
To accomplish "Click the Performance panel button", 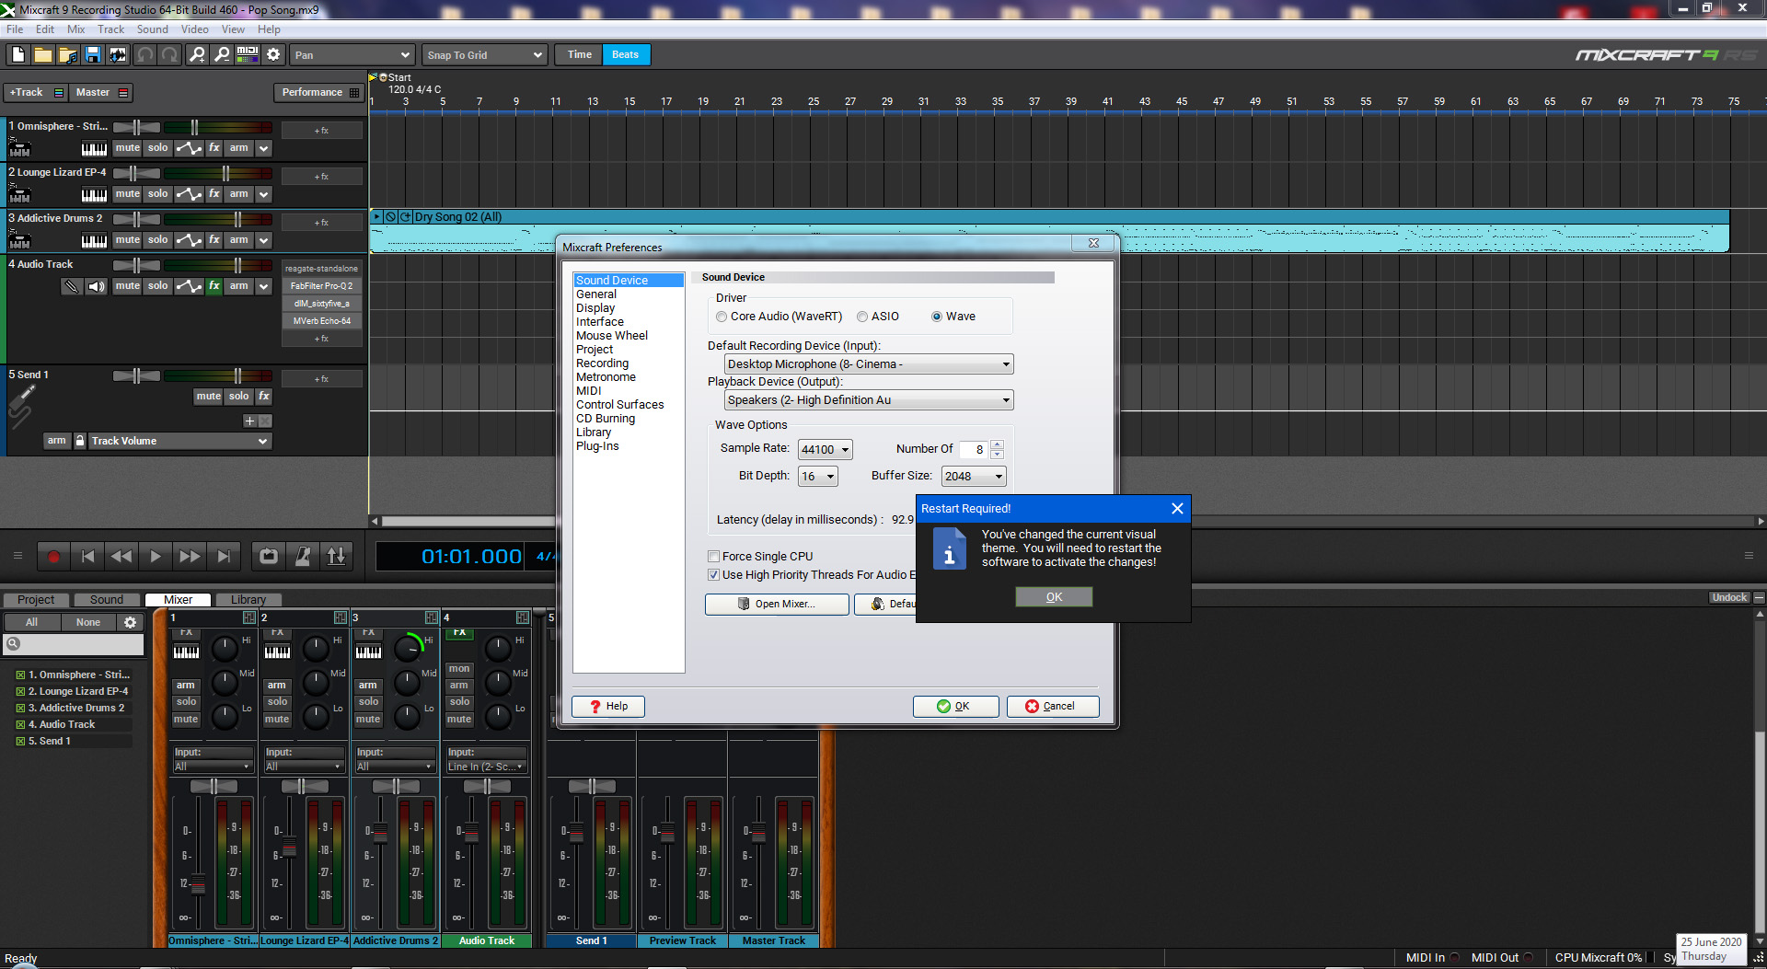I will coord(318,93).
